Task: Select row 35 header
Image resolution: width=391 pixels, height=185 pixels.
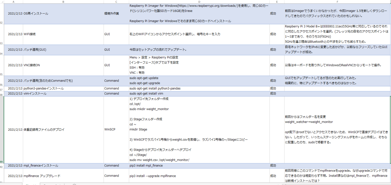Action: tap(2, 65)
